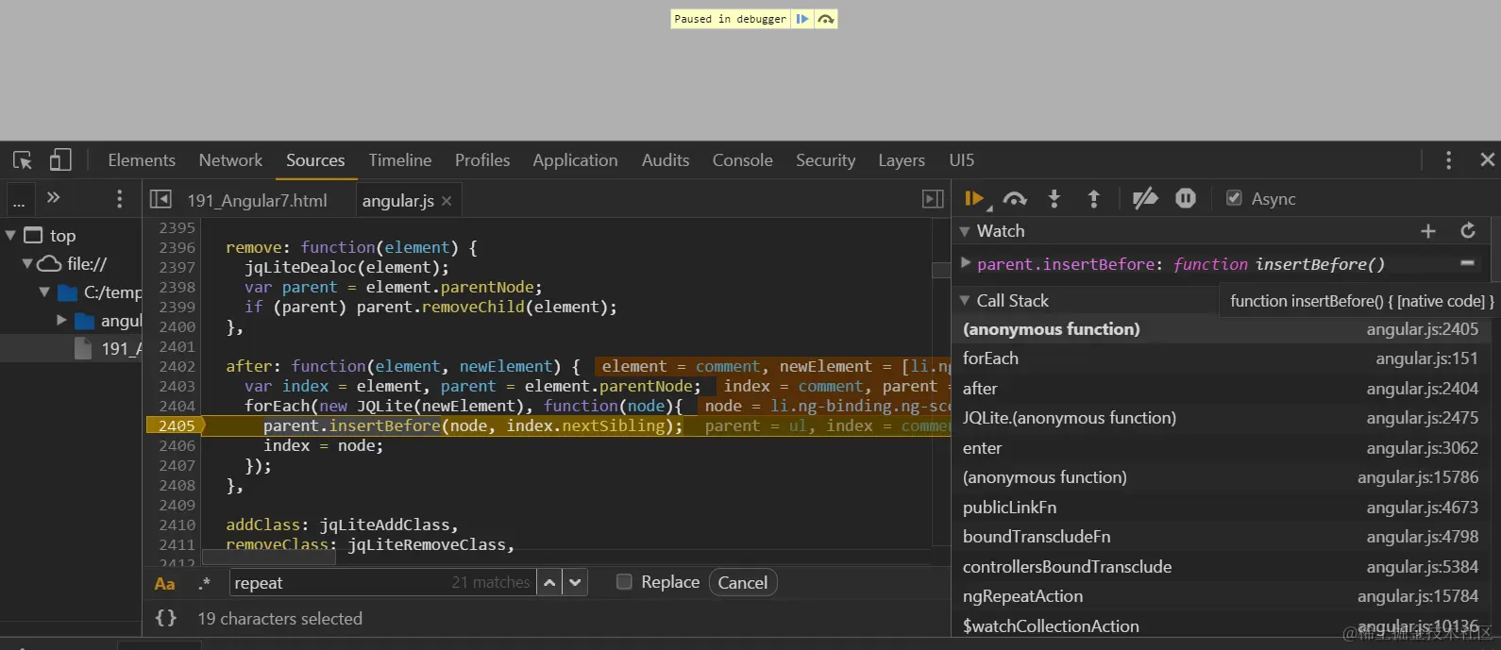
Task: Open the Profiles tab
Action: pos(482,160)
